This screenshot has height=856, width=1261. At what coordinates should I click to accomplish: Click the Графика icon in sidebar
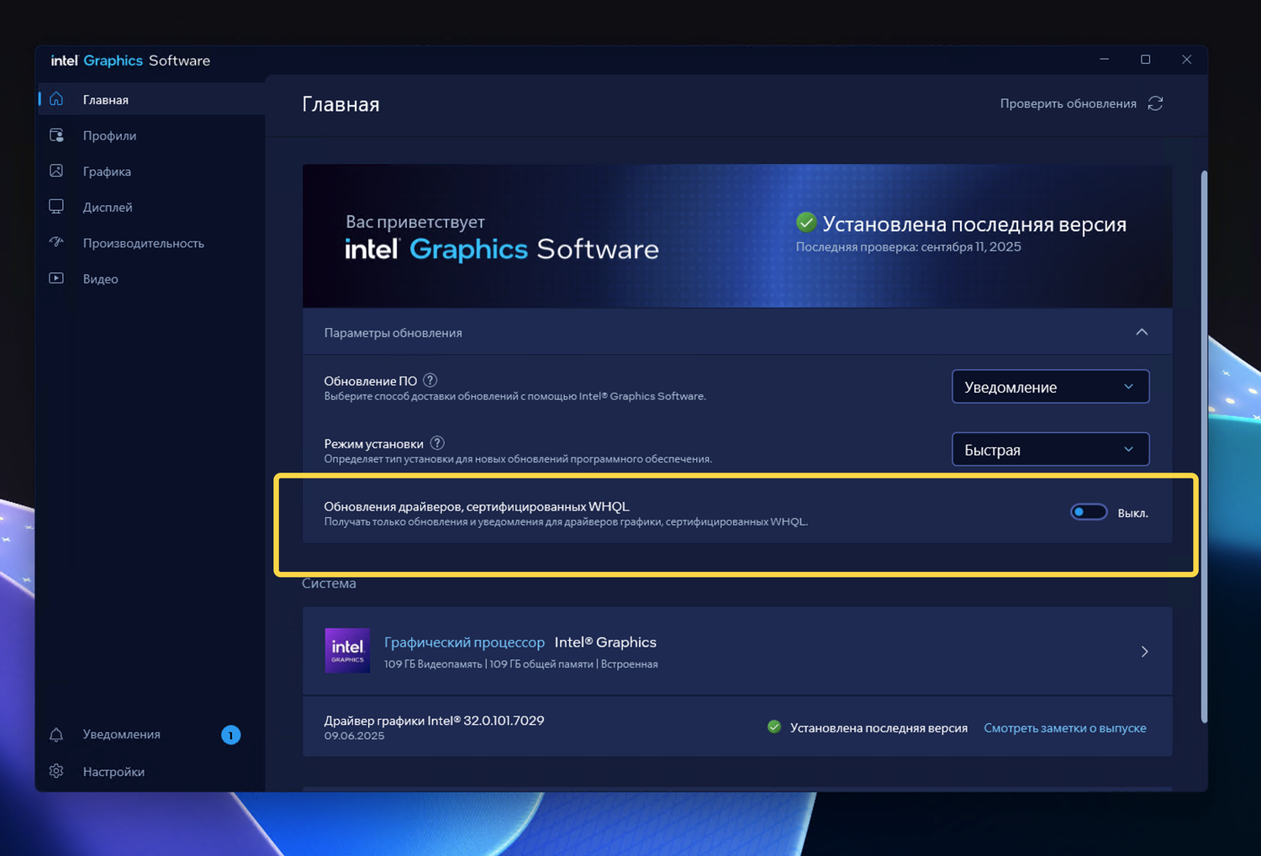(x=56, y=171)
